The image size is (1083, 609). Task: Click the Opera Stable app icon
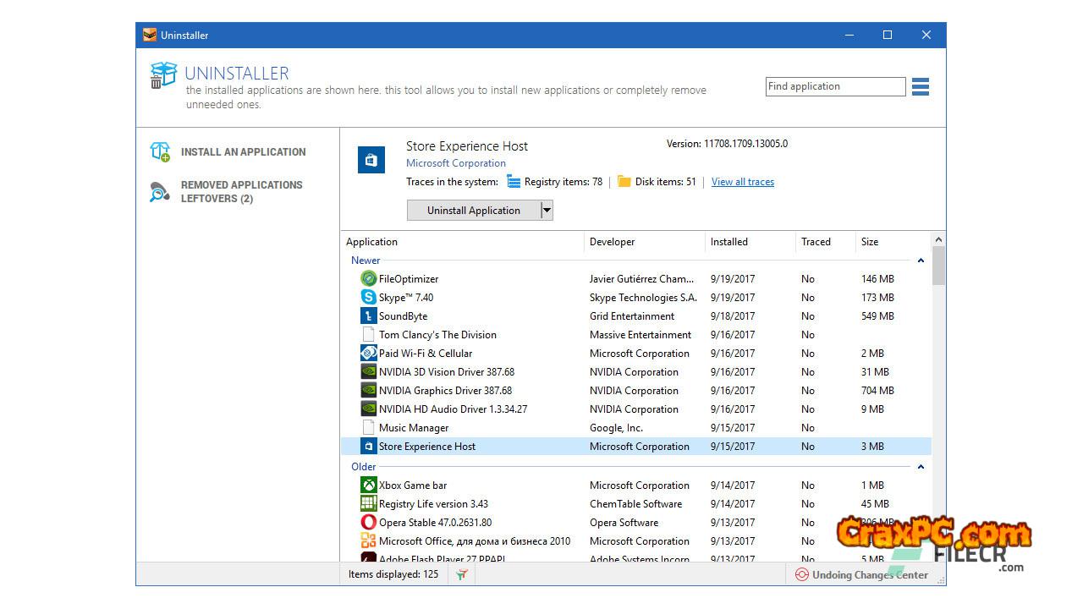[x=368, y=523]
